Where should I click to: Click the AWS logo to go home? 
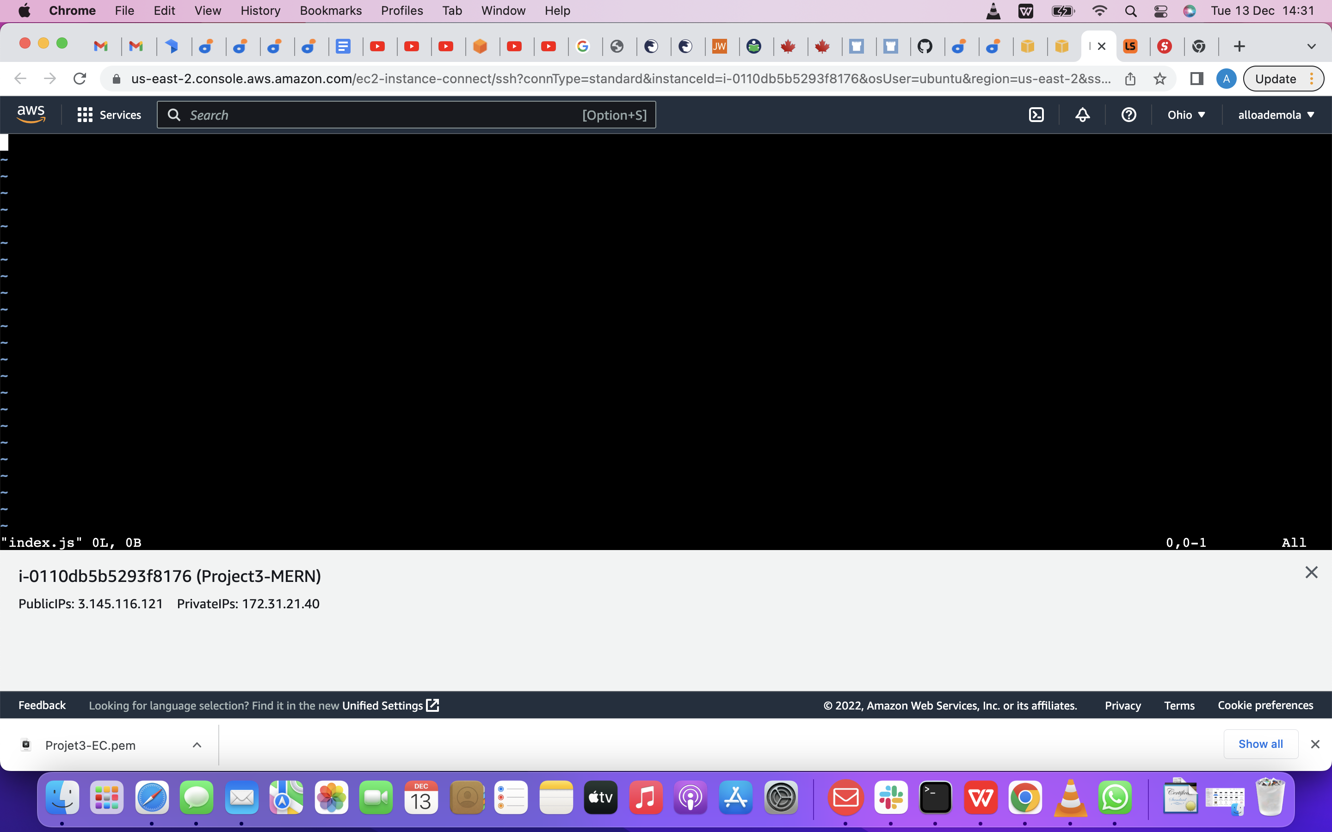(30, 113)
